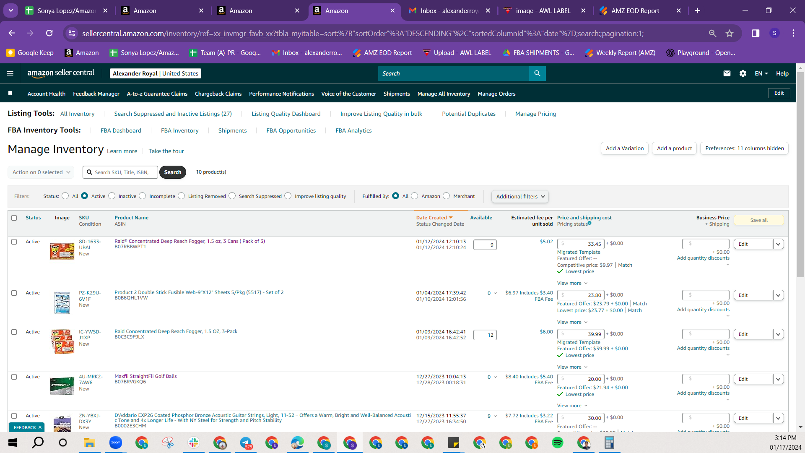Open the Playground - OpenAI bookmark
This screenshot has width=805, height=453.
[x=701, y=52]
